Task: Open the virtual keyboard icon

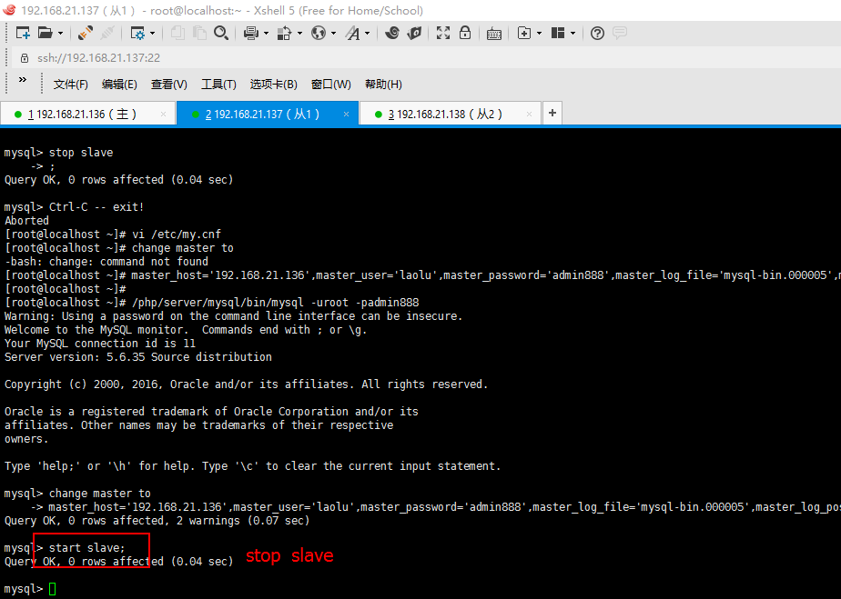Action: [494, 34]
